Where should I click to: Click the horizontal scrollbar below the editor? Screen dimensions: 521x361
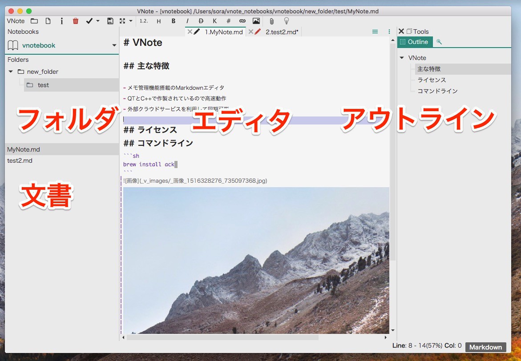(x=222, y=337)
